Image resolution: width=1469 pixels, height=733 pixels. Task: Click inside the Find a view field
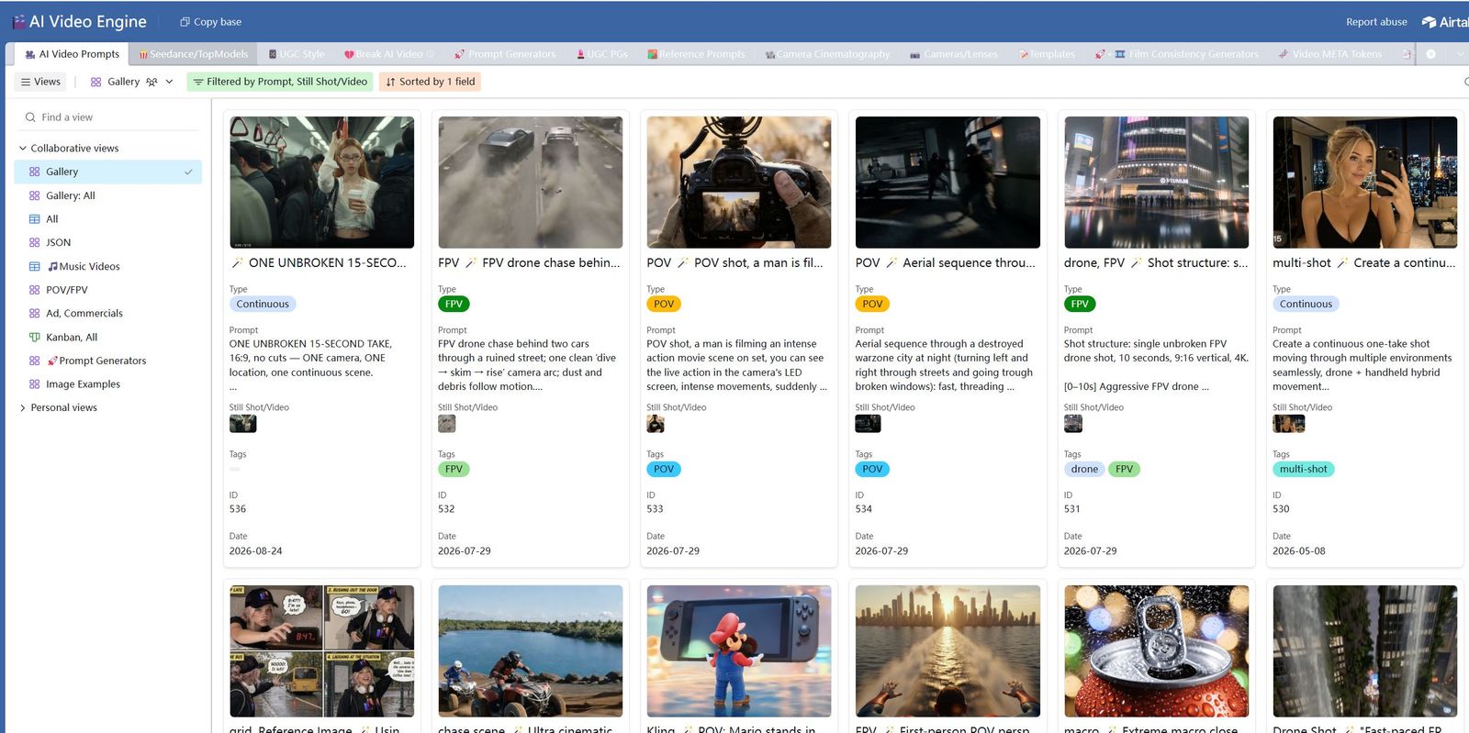[108, 117]
